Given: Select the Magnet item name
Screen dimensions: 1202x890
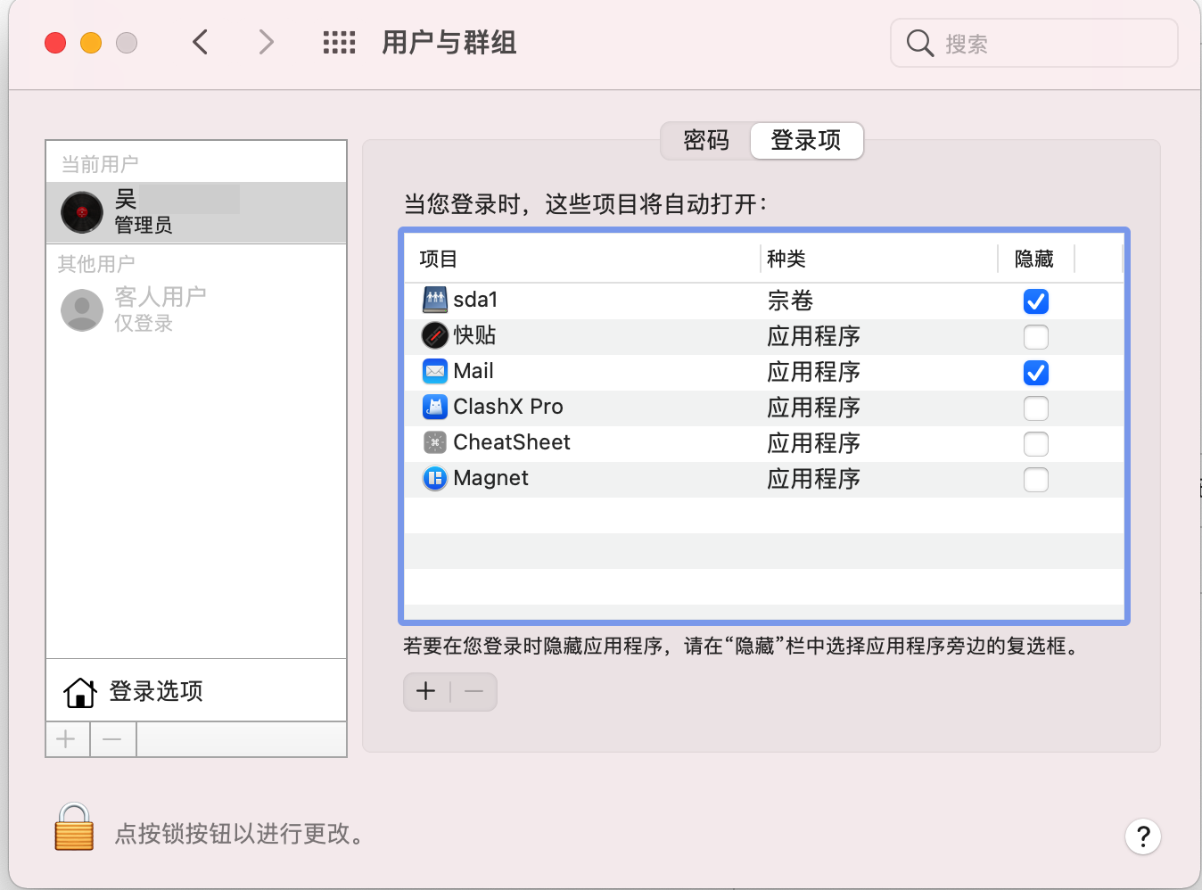Looking at the screenshot, I should 490,478.
